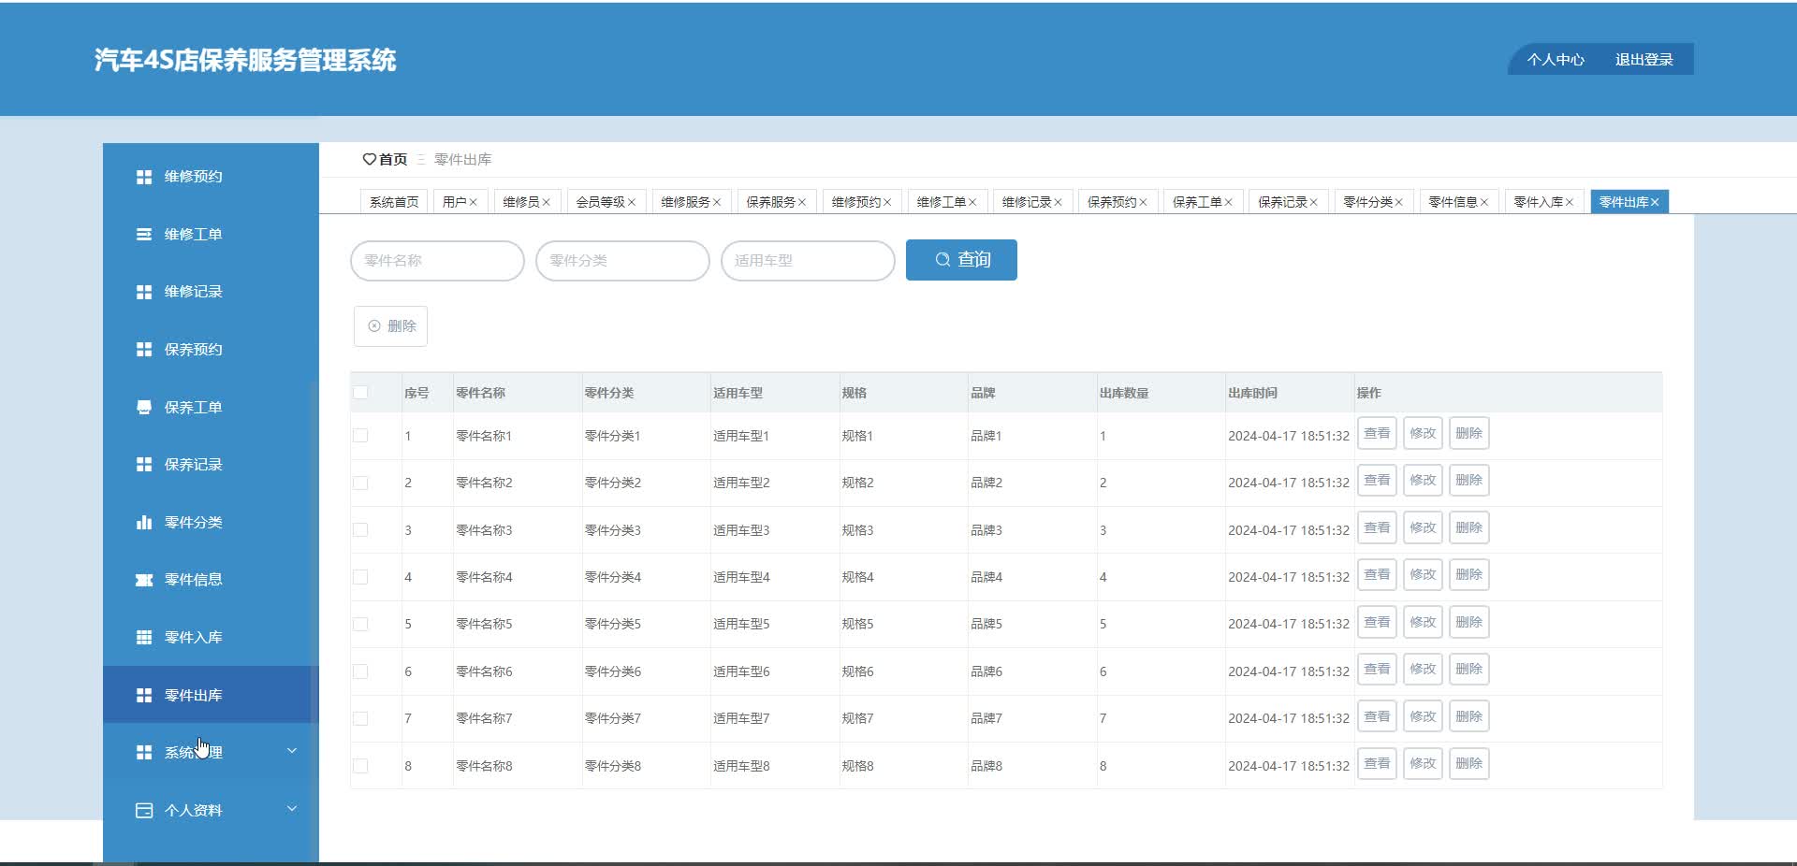Close the 零件出库 tab with its ×
The width and height of the screenshot is (1797, 866).
[x=1656, y=201]
